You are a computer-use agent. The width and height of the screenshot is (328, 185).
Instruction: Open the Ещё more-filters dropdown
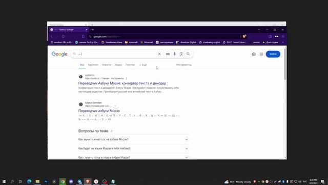[x=143, y=65]
